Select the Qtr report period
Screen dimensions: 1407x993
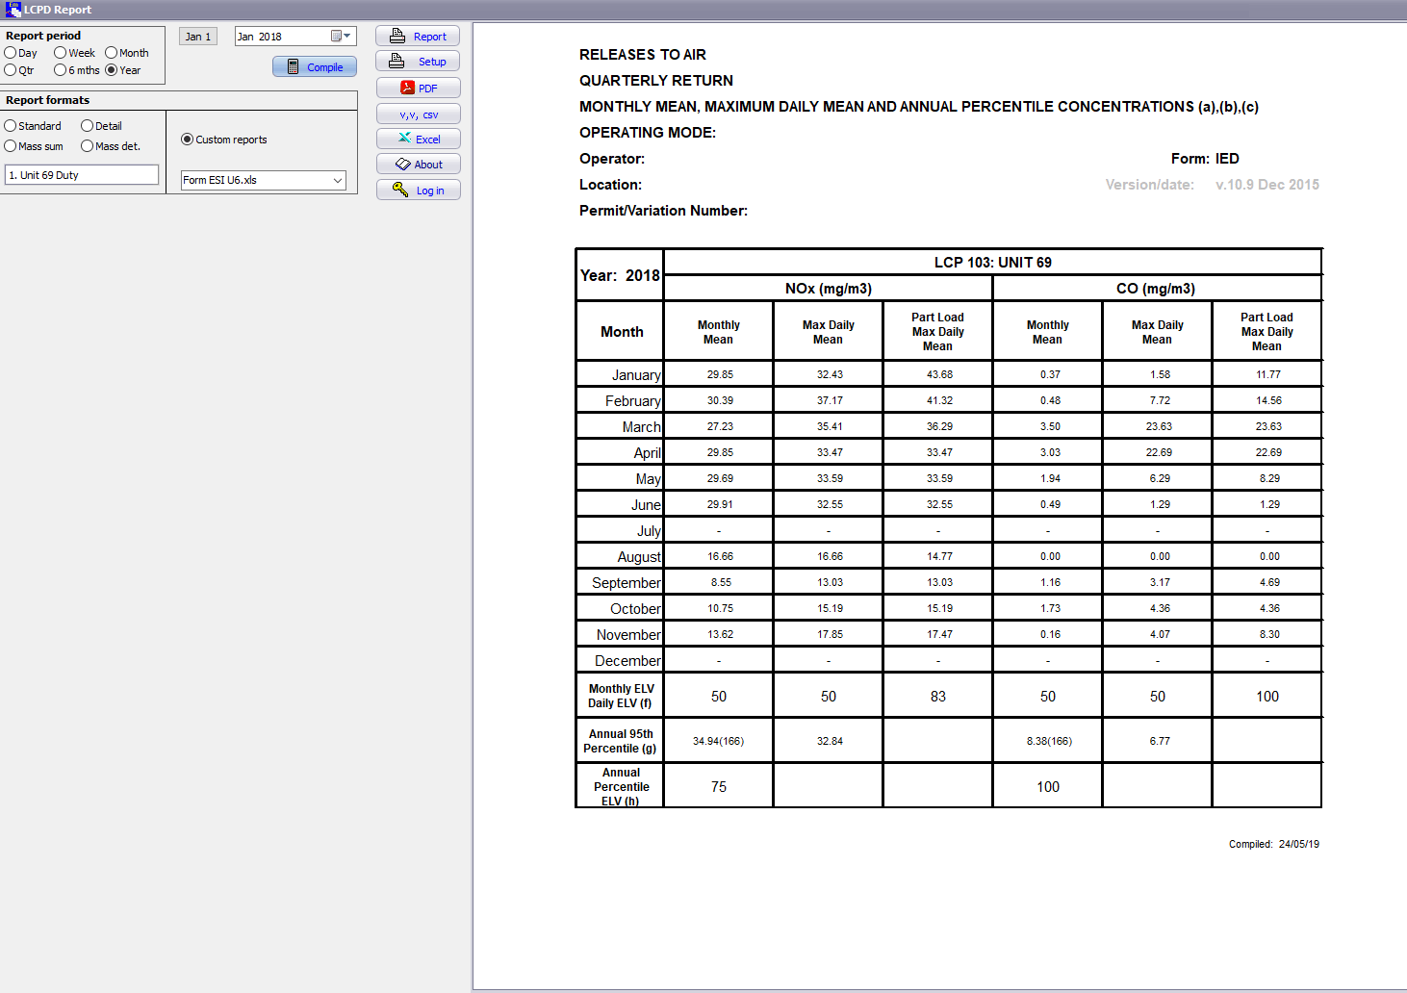point(11,70)
